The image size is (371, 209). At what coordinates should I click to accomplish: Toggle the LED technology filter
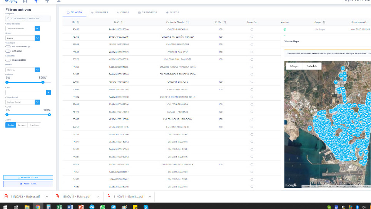coord(8,51)
